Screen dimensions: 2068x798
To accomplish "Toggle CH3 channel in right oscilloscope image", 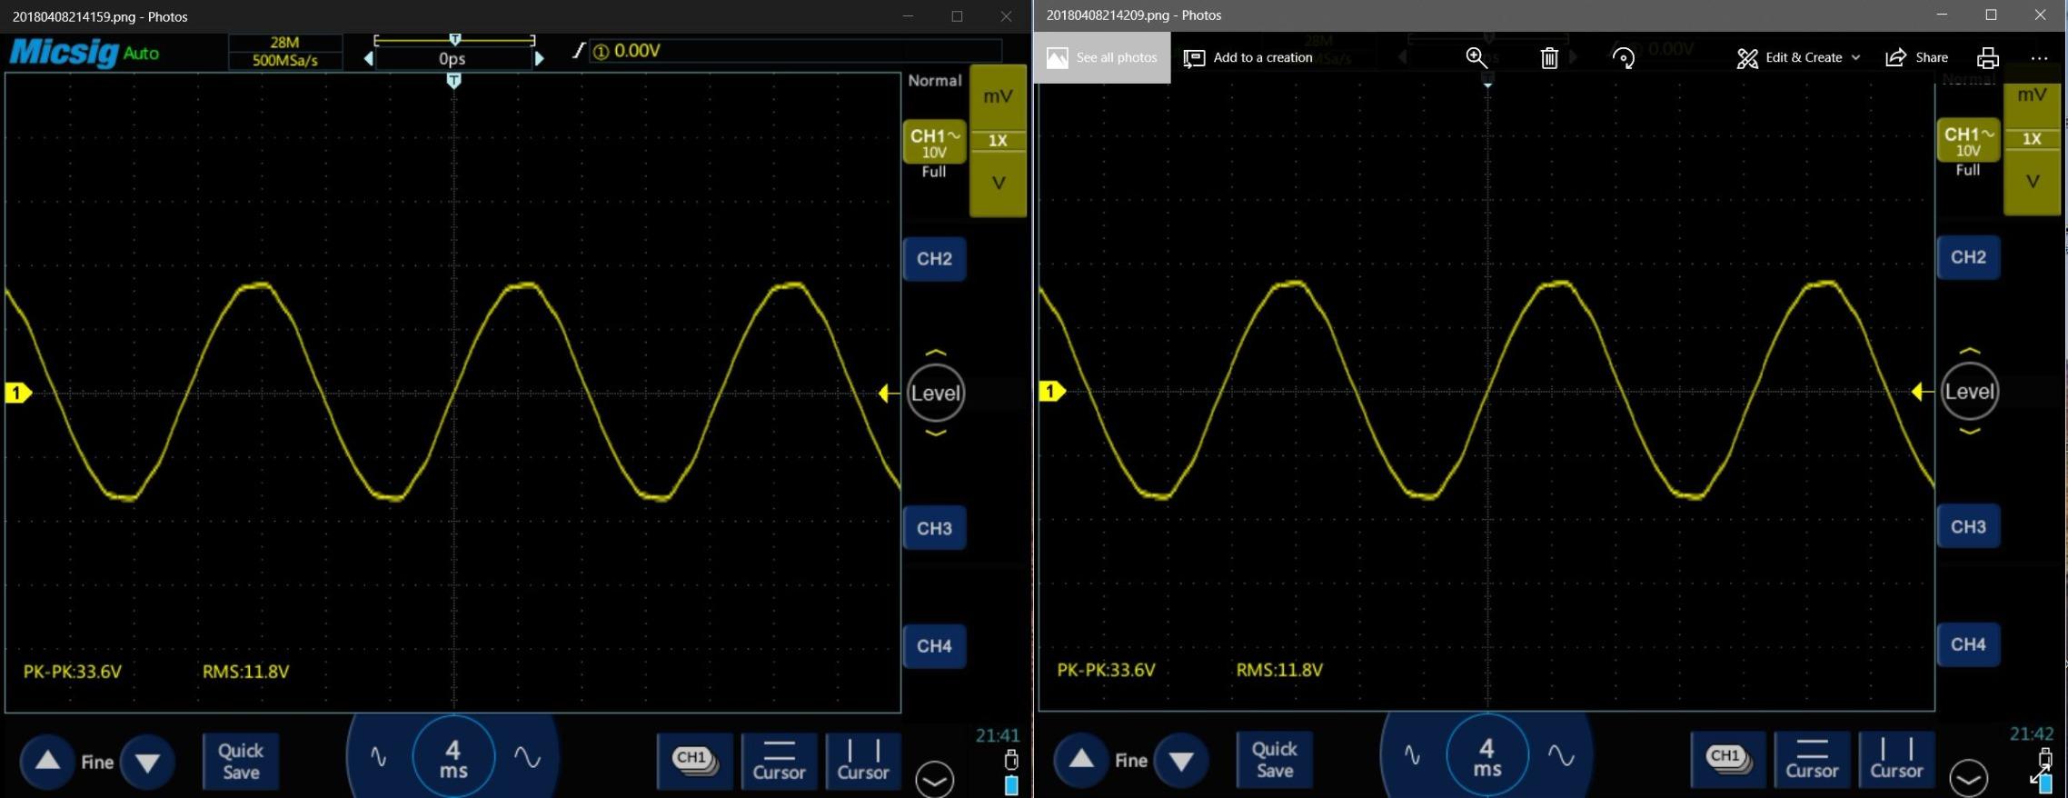I will pyautogui.click(x=1968, y=526).
